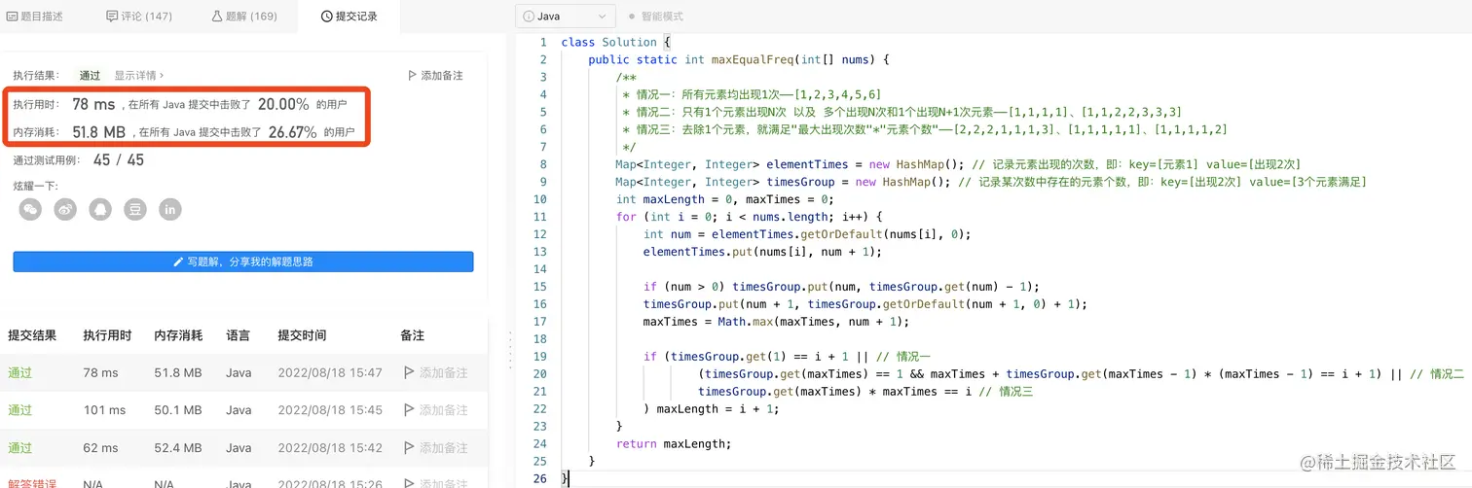Share result to QQ icon
The image size is (1472, 488).
click(x=101, y=209)
